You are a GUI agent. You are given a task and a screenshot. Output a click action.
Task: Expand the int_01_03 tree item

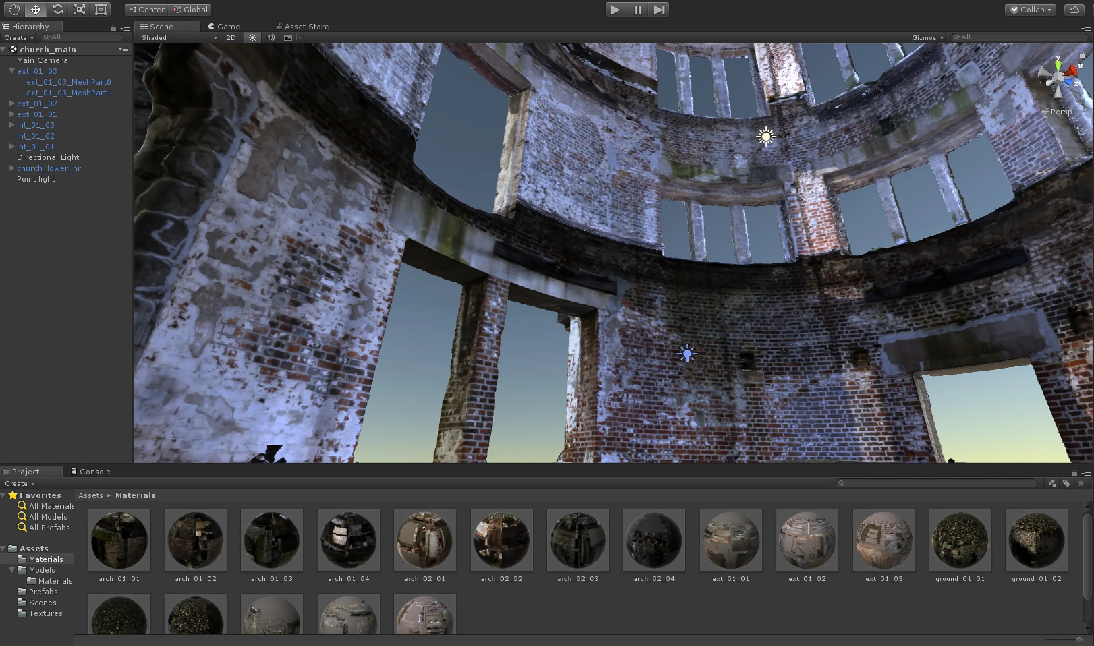coord(12,125)
